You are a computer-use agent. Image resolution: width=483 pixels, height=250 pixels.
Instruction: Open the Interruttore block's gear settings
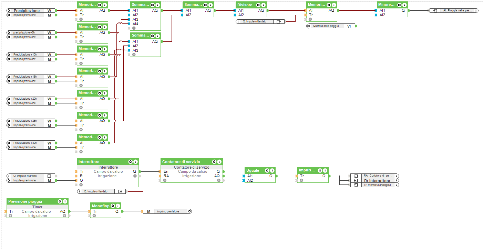[130, 162]
